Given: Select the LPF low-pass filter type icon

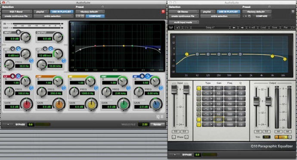Looking at the screenshot, I should coord(50,49).
